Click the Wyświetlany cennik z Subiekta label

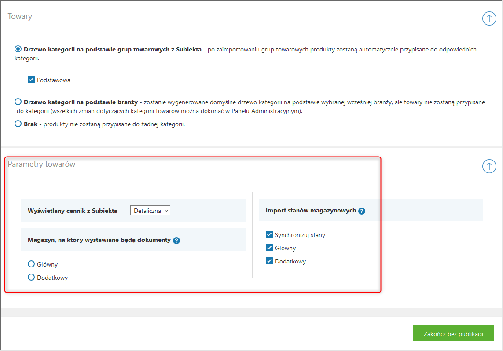tap(73, 211)
